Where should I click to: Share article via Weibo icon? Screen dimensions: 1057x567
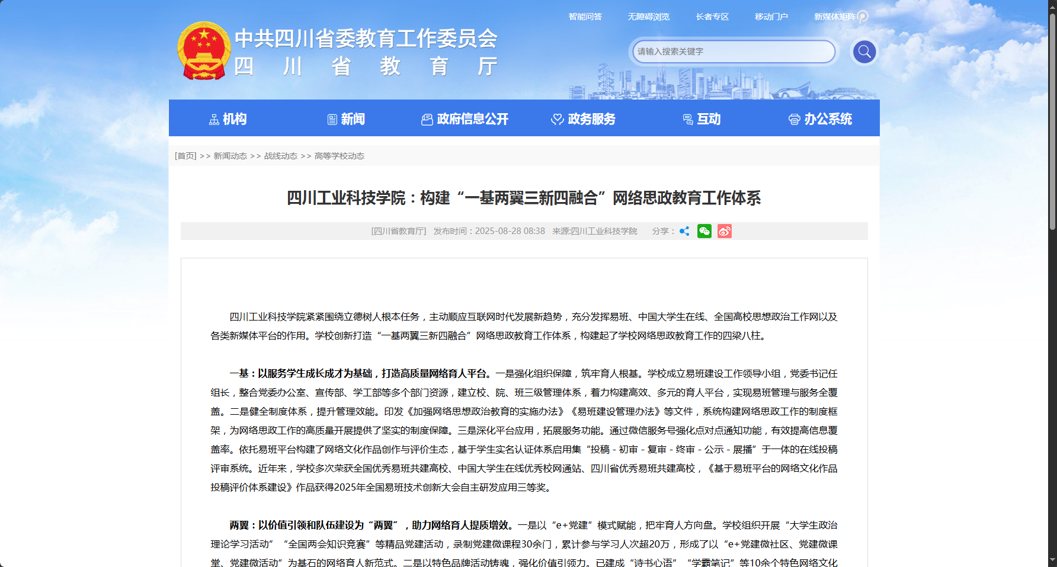coord(724,231)
